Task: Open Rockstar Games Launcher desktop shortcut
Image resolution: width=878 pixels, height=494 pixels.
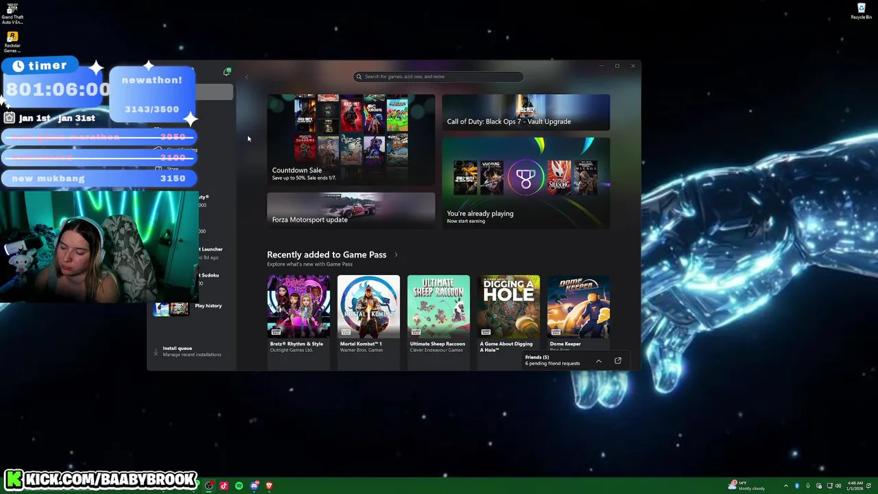Action: pyautogui.click(x=12, y=42)
